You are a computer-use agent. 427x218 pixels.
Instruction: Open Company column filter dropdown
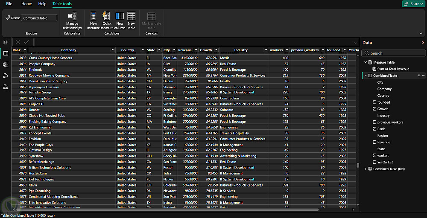[113, 50]
